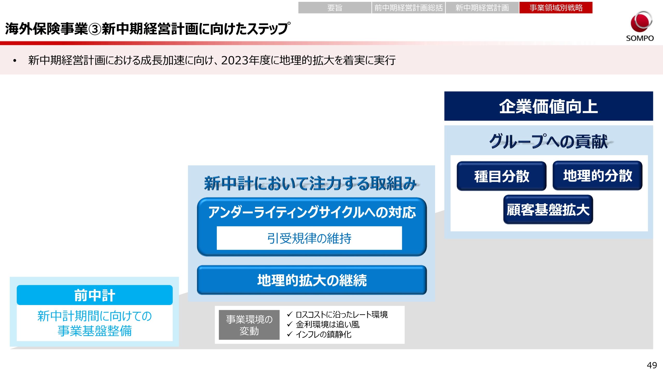Select the ロスコストに沿ったレート環境 item
This screenshot has height=373, width=663.
click(x=337, y=315)
